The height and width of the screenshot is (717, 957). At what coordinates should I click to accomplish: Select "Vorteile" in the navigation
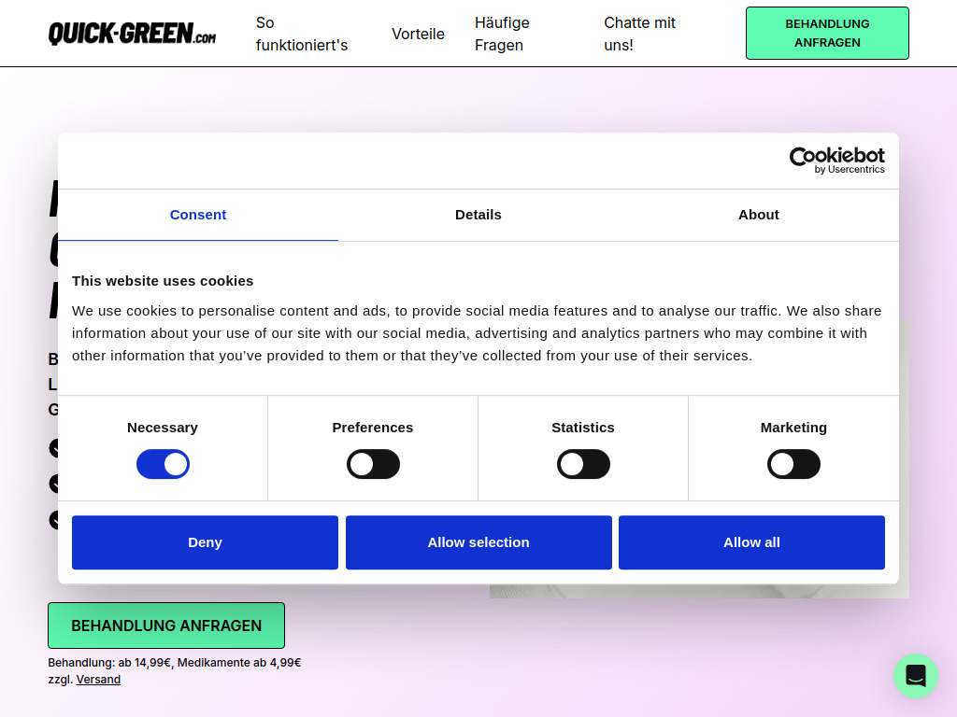coord(418,35)
